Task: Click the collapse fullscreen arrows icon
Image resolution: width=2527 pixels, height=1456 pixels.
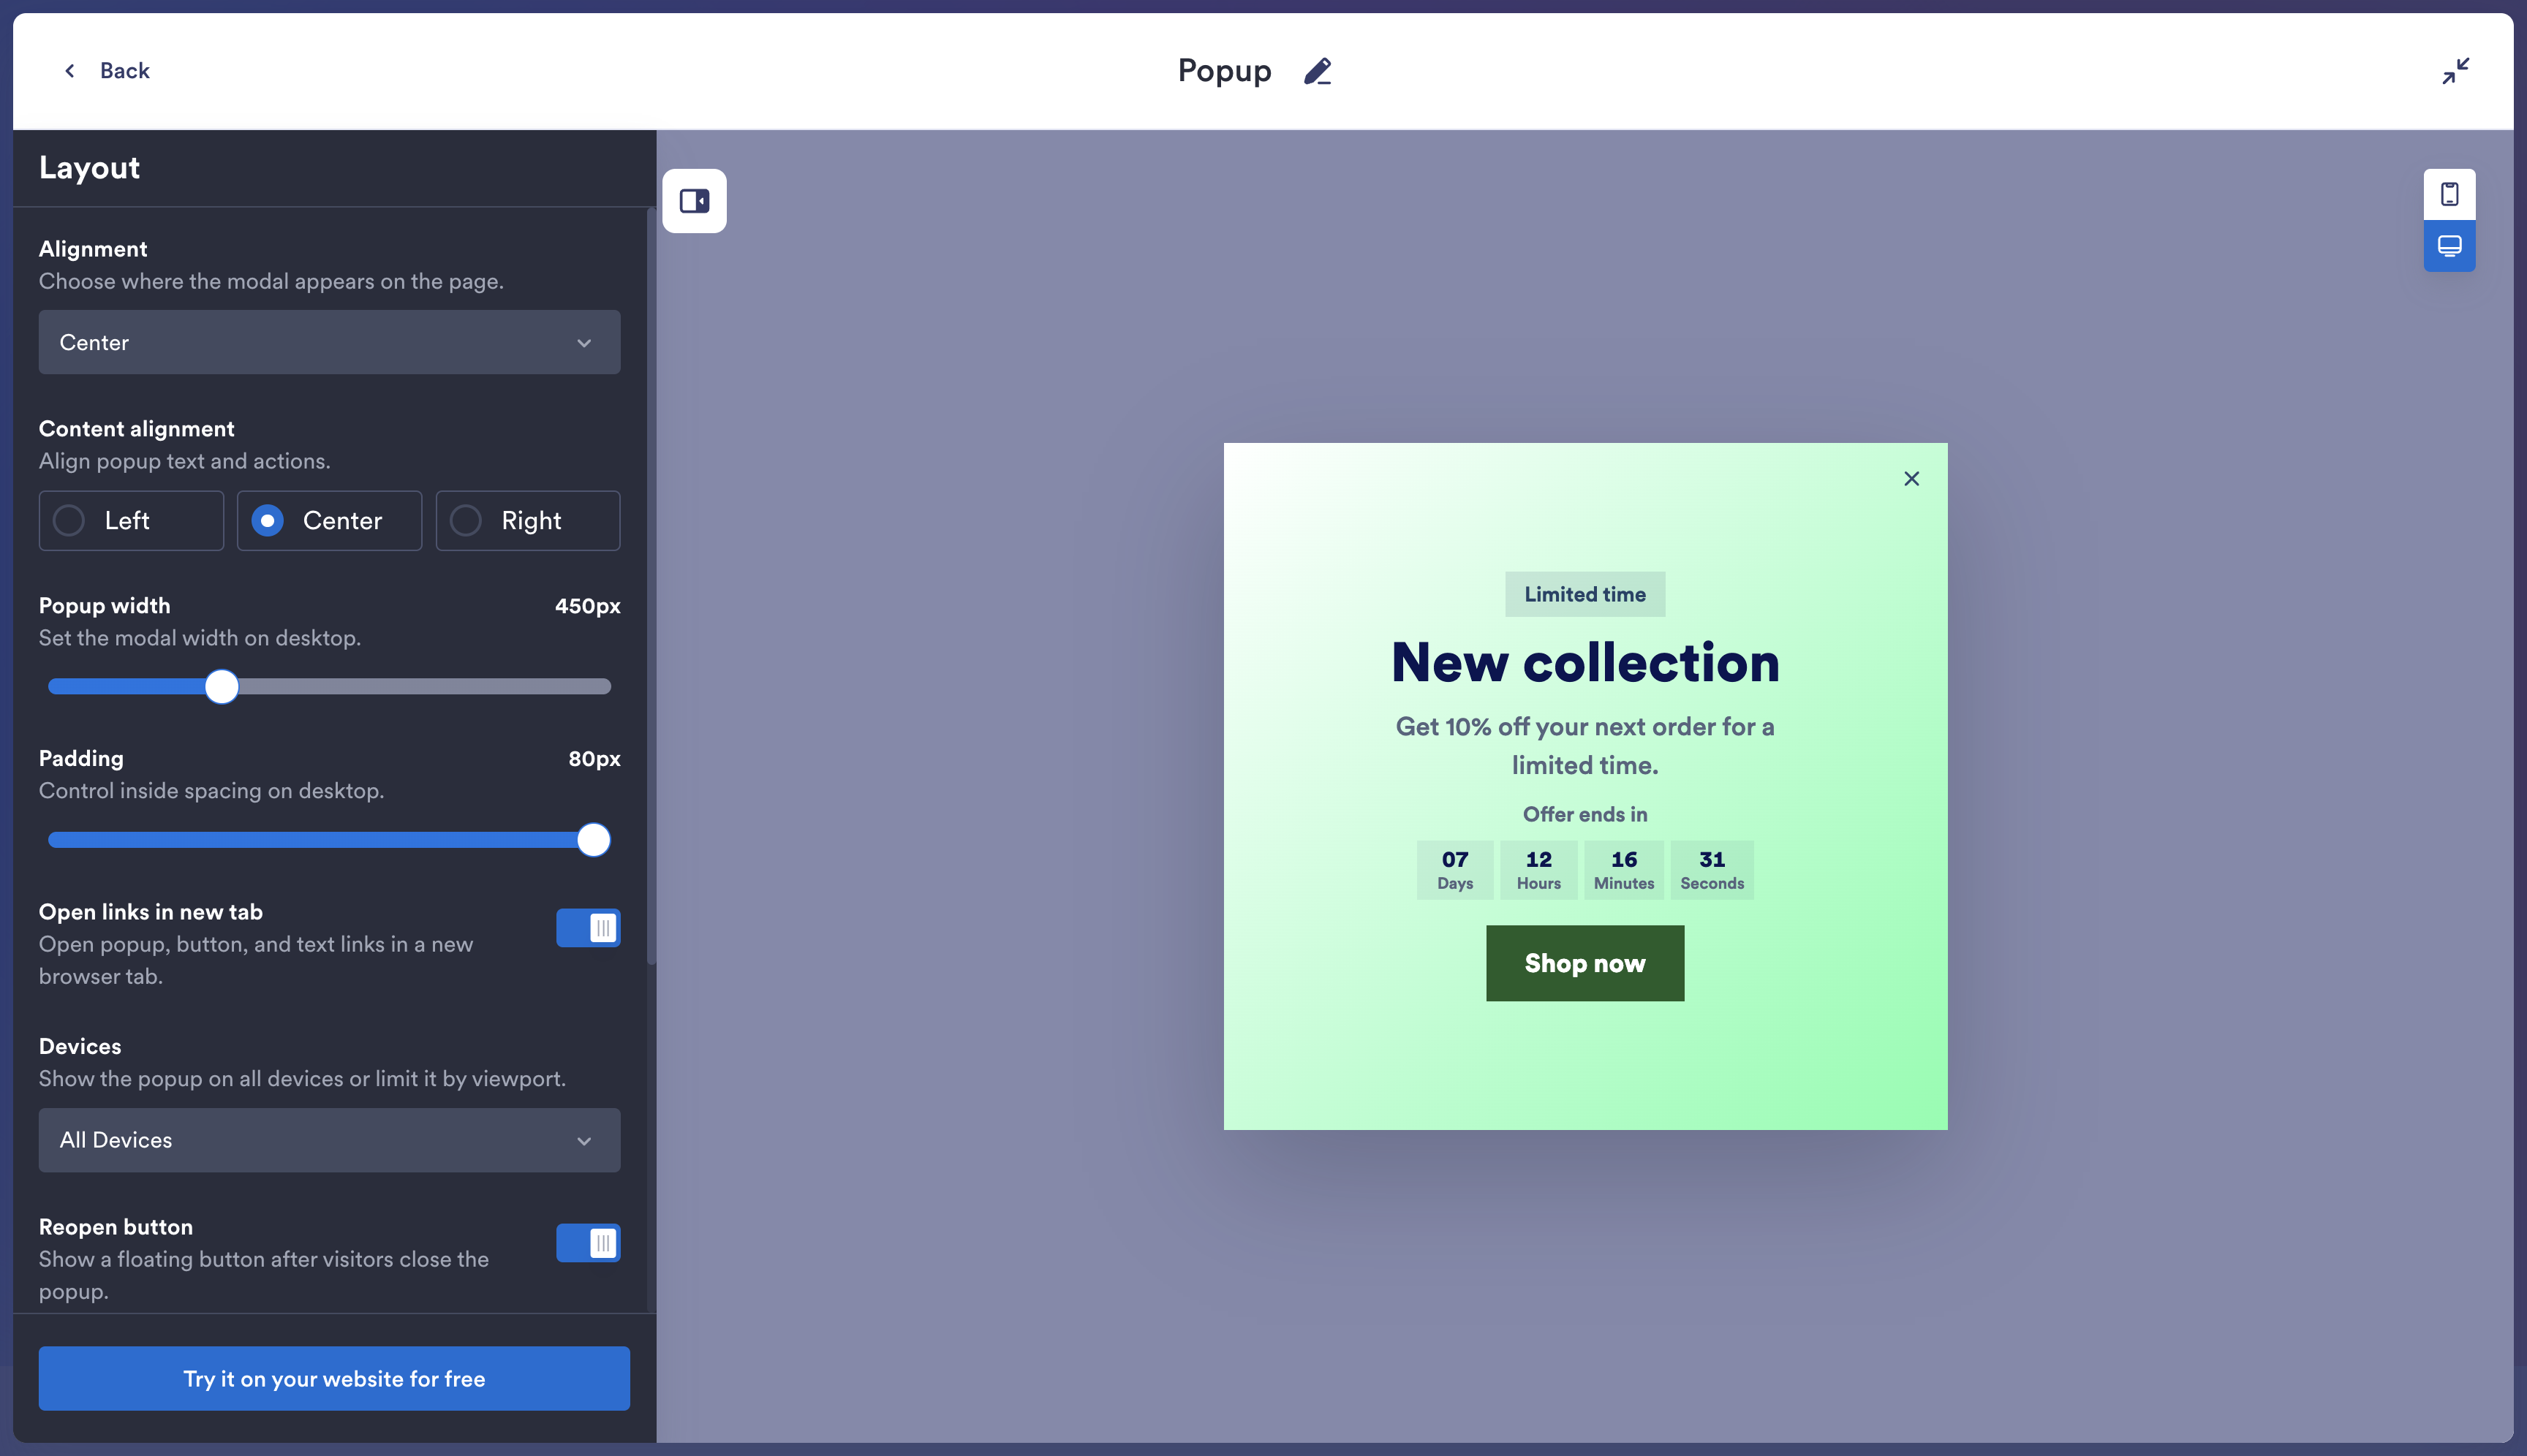Action: coord(2455,71)
